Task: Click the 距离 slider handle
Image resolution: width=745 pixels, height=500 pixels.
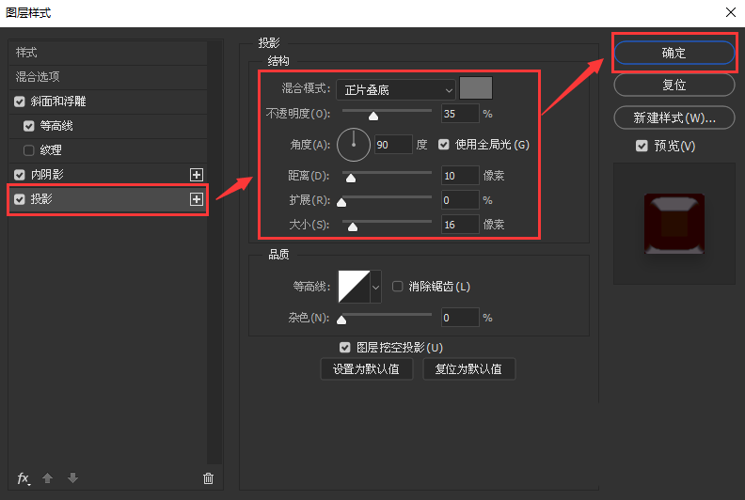Action: coord(351,178)
